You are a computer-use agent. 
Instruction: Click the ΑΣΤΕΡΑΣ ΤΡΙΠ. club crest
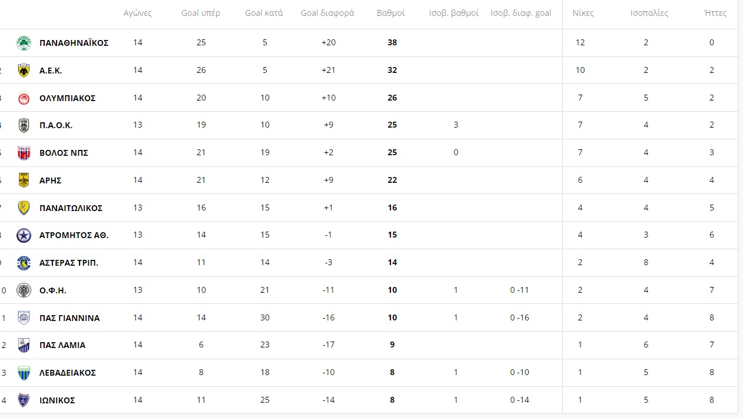(24, 263)
